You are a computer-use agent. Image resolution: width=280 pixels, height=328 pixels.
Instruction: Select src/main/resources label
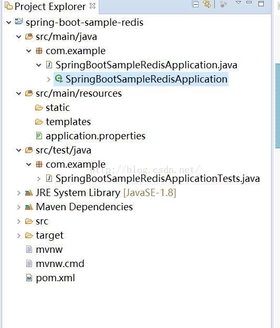[79, 93]
